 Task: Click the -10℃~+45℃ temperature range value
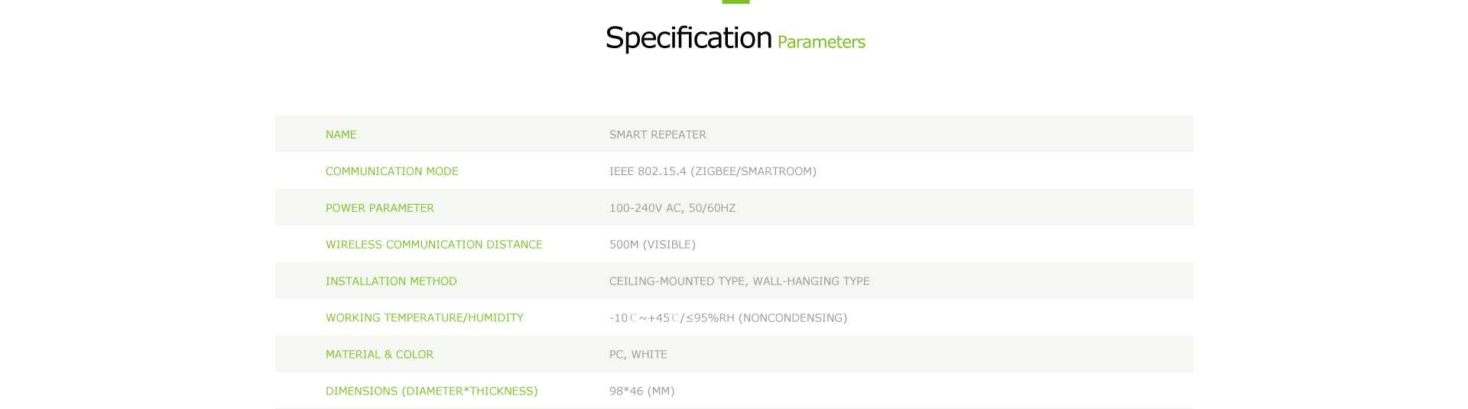[x=644, y=318]
